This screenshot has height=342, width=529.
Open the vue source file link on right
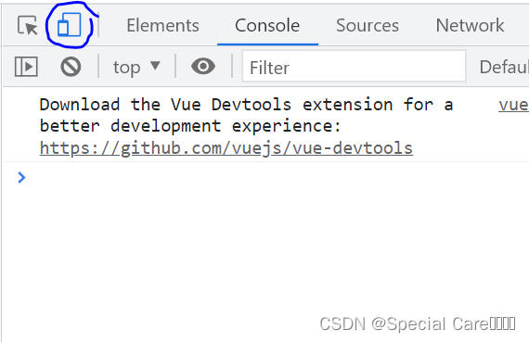[513, 105]
